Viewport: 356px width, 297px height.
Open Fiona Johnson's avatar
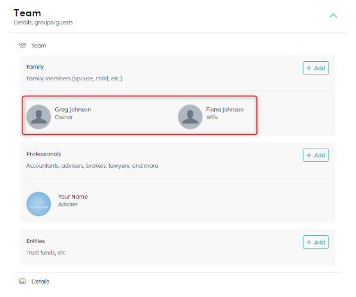coord(190,117)
